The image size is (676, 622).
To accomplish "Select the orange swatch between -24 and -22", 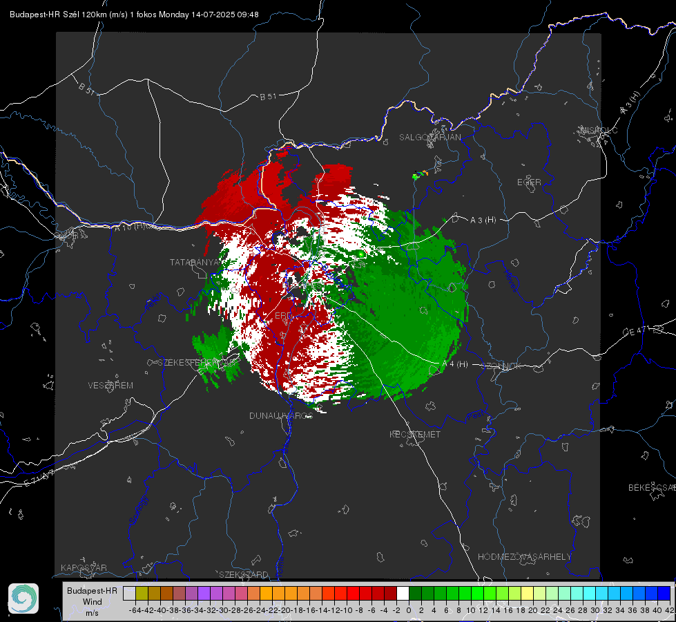I will pos(266,593).
